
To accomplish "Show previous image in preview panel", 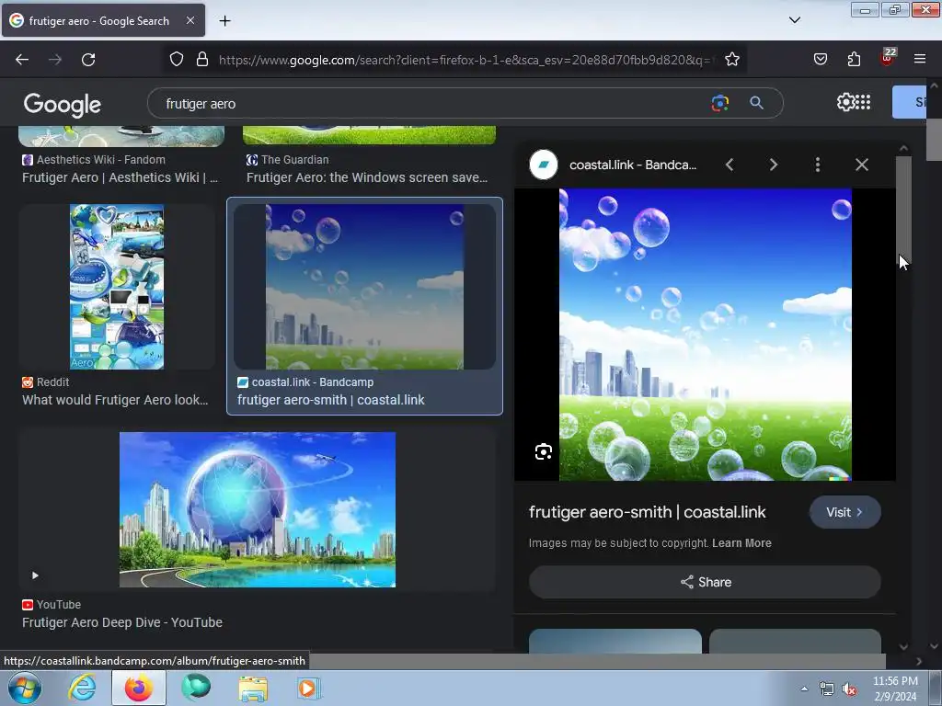I will [x=729, y=165].
